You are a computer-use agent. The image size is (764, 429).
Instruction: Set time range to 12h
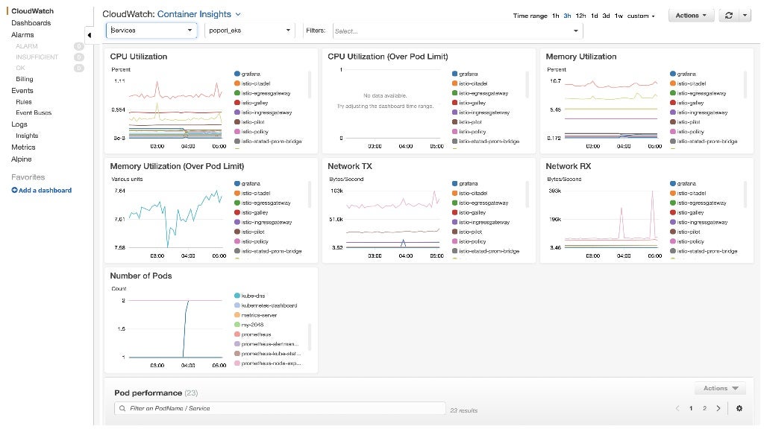click(x=580, y=16)
